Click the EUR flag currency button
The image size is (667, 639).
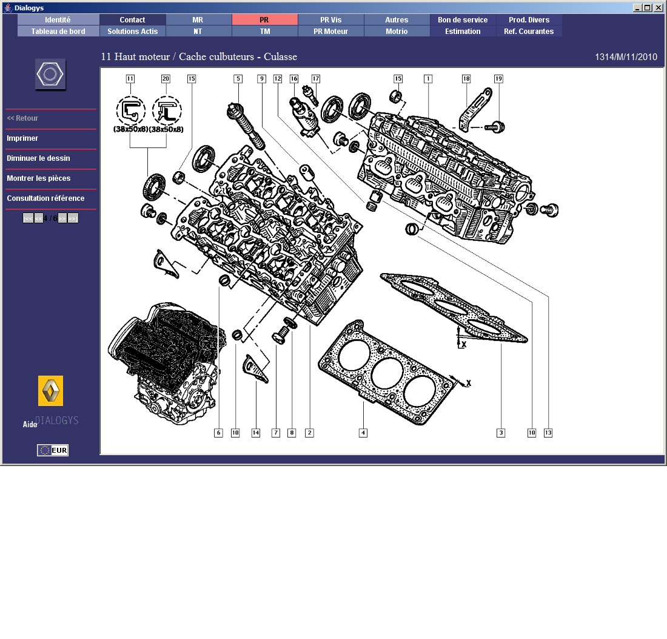[x=53, y=450]
